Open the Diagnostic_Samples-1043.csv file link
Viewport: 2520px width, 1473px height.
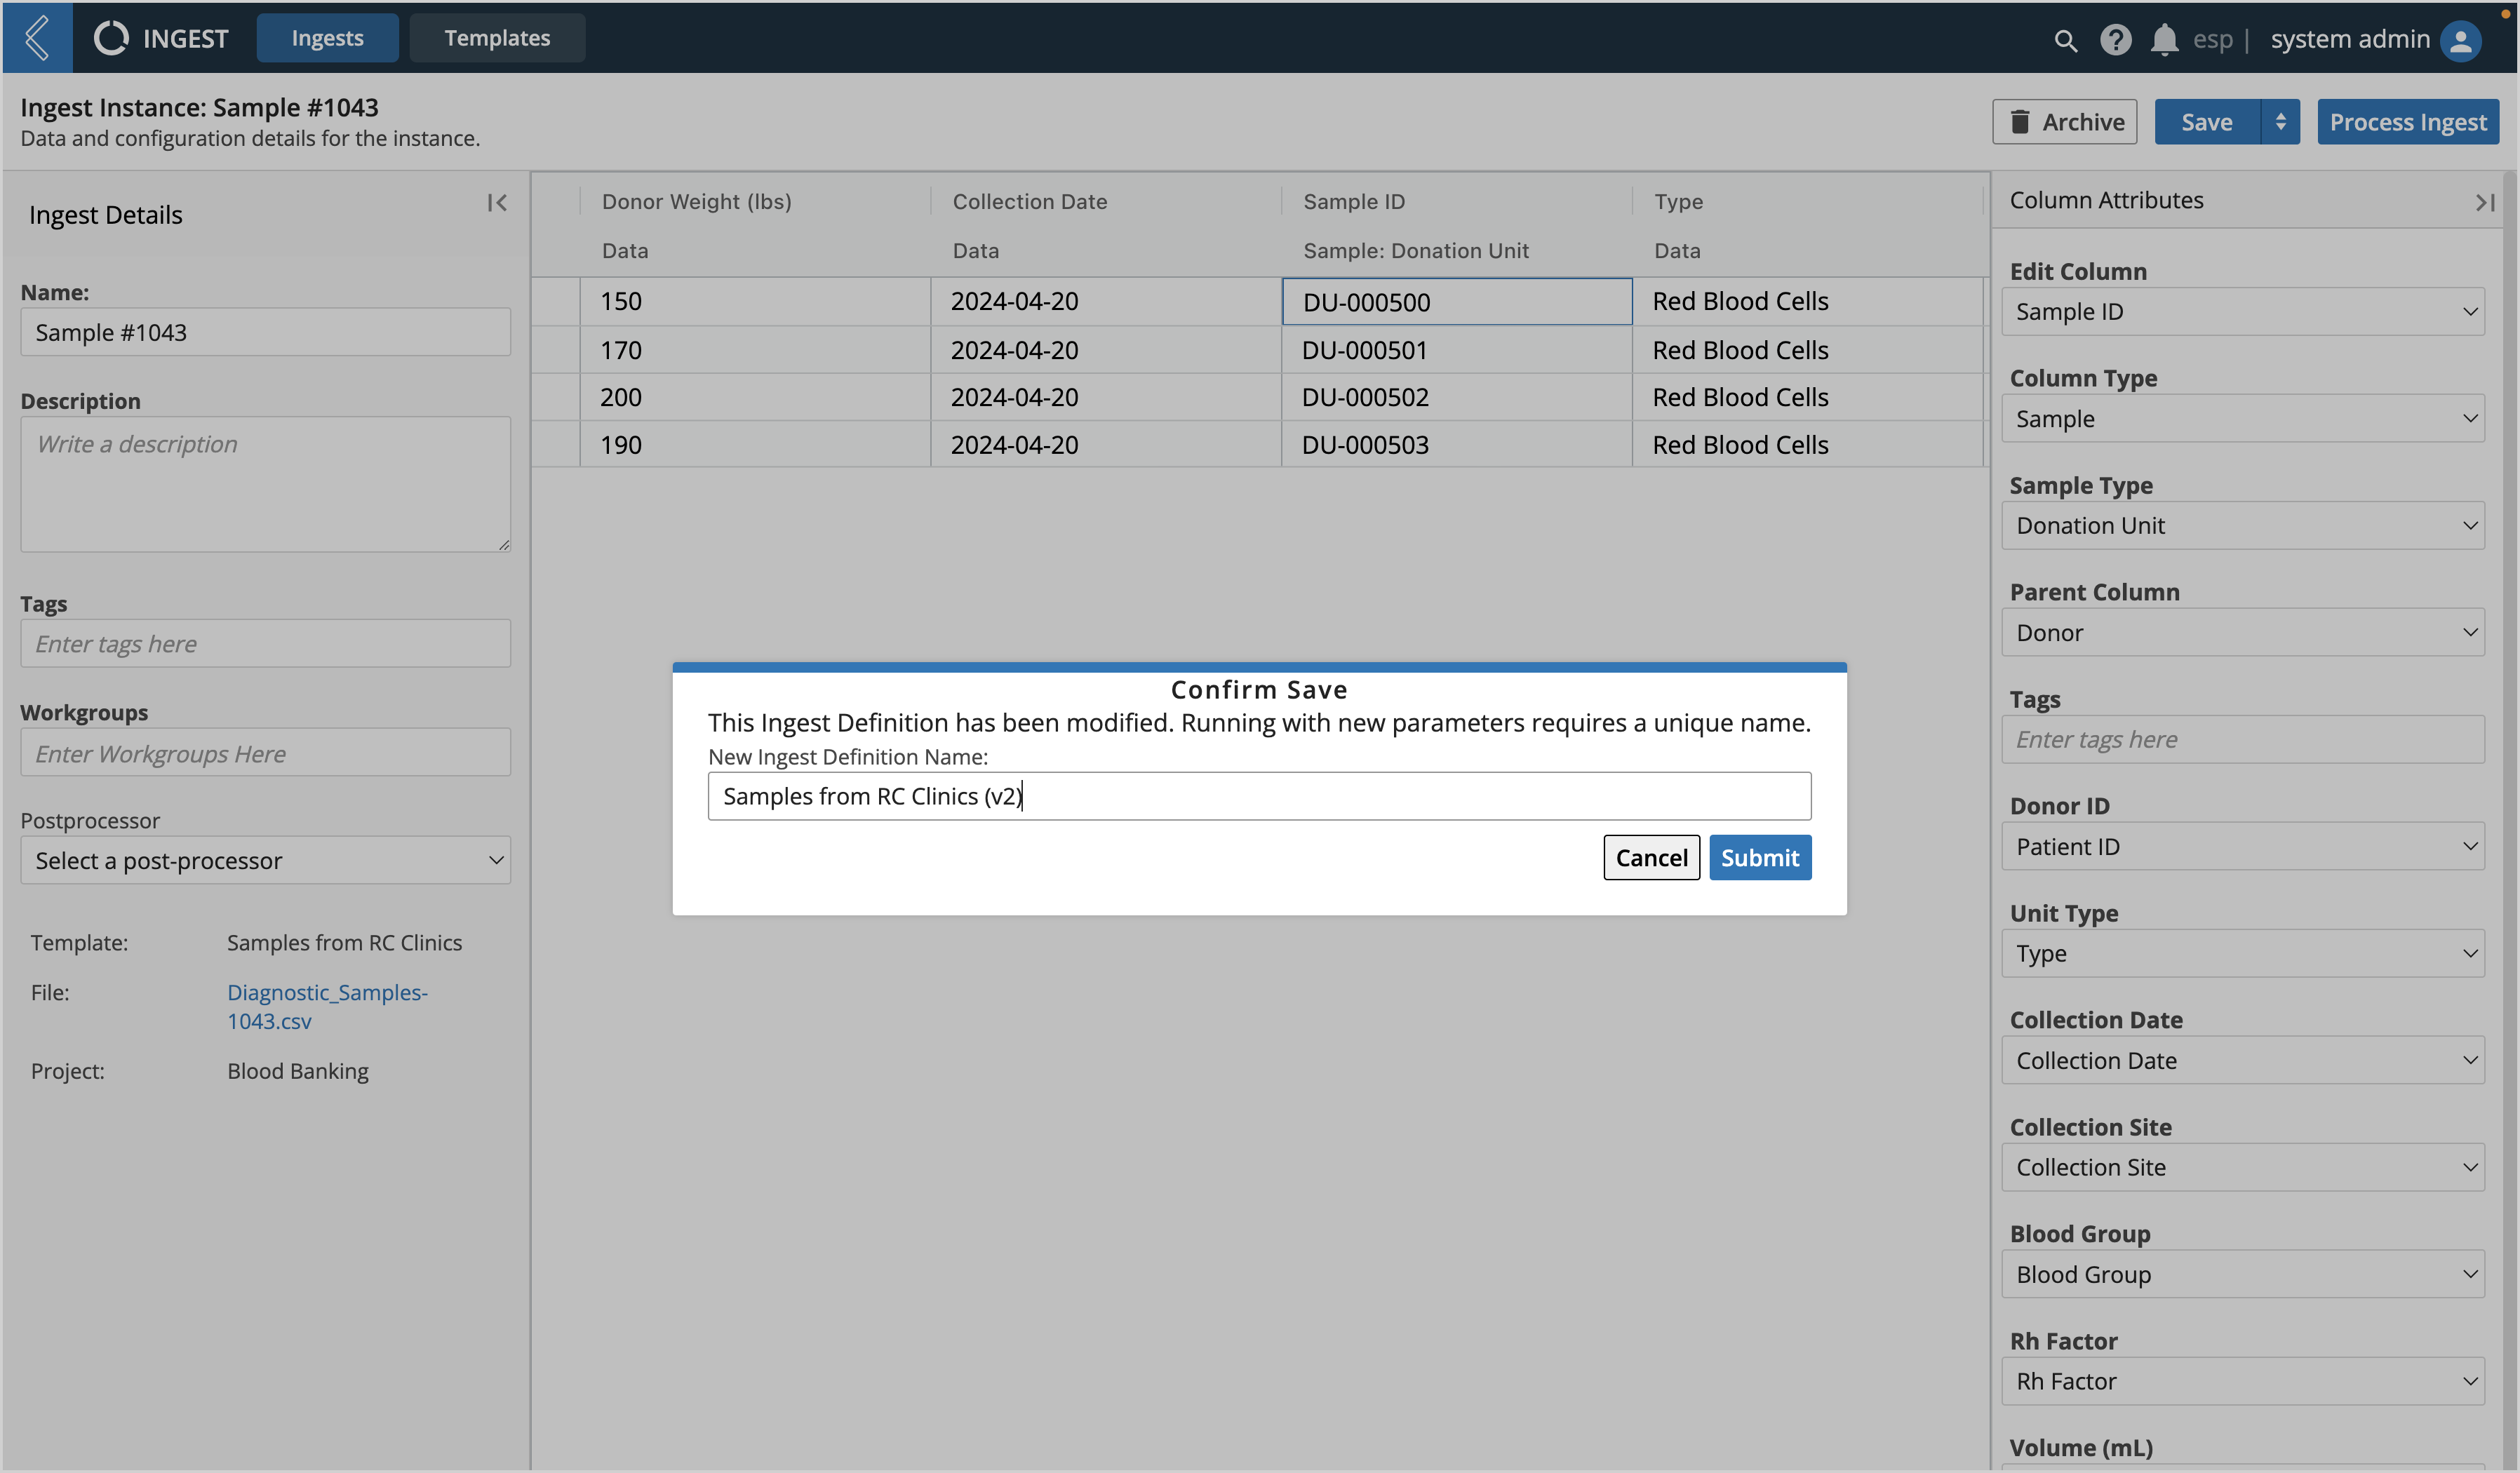pos(327,1006)
